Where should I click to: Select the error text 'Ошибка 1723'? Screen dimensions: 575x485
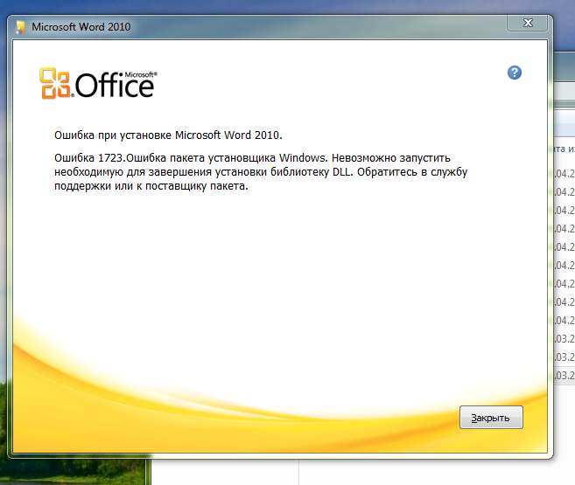click(x=88, y=158)
